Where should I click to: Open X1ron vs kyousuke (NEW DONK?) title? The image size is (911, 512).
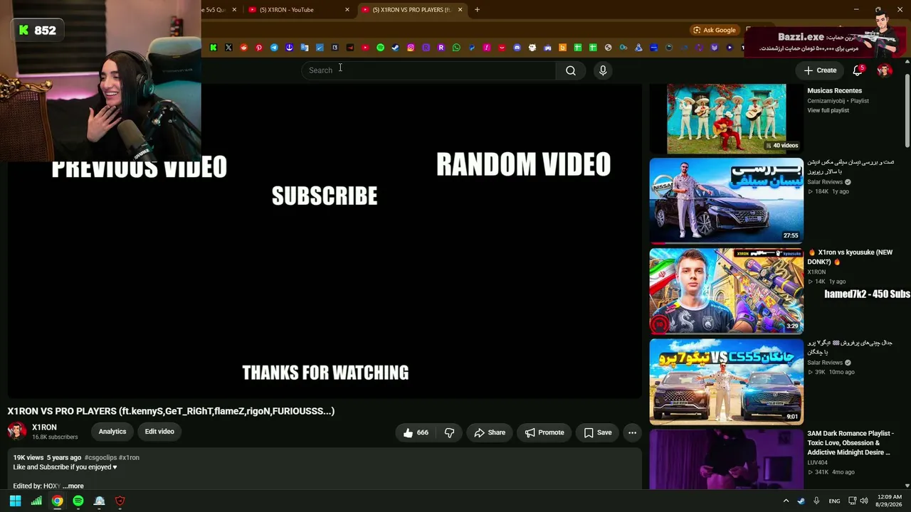click(x=850, y=257)
